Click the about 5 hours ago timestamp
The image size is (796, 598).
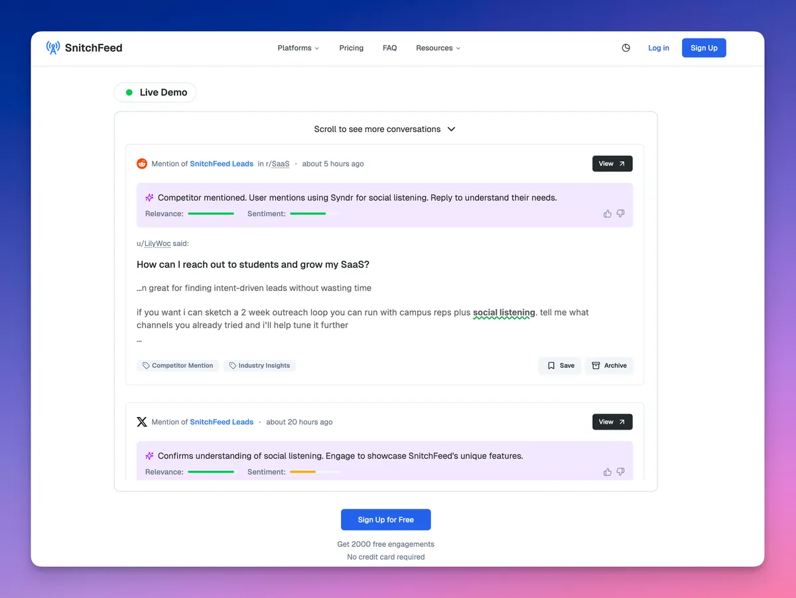(x=333, y=164)
